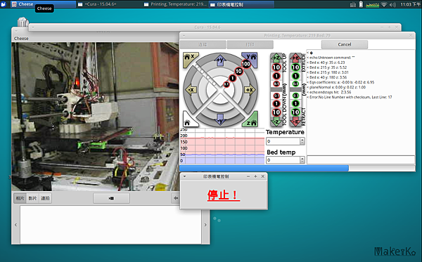Click the Temperature input field
Screen dimensions: 422x262
(x=283, y=141)
